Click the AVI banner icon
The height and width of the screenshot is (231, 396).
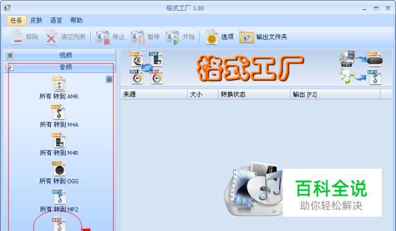click(x=137, y=77)
